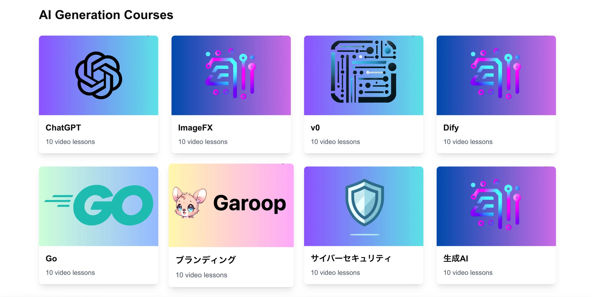Click the AI logo on ImageFX card
The image size is (592, 297).
[x=231, y=73]
